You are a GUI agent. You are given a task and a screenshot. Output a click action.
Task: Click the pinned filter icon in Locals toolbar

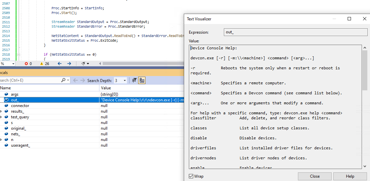pyautogui.click(x=134, y=80)
